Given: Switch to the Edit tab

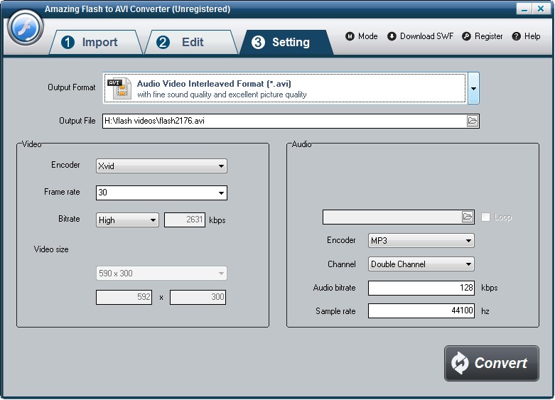Looking at the screenshot, I should click(191, 42).
